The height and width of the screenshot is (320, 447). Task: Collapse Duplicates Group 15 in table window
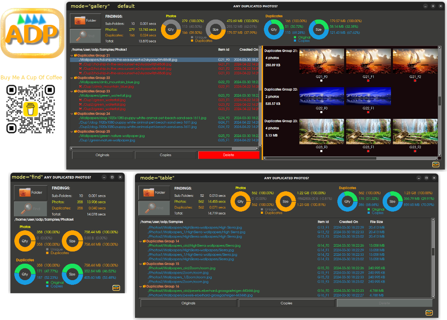141,264
